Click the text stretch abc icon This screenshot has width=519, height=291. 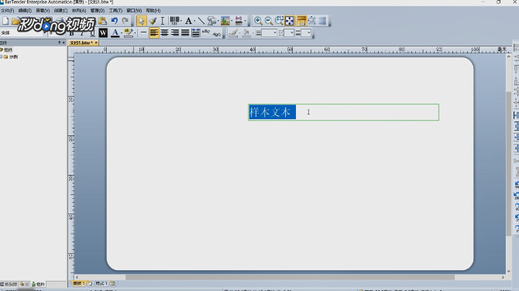(206, 32)
